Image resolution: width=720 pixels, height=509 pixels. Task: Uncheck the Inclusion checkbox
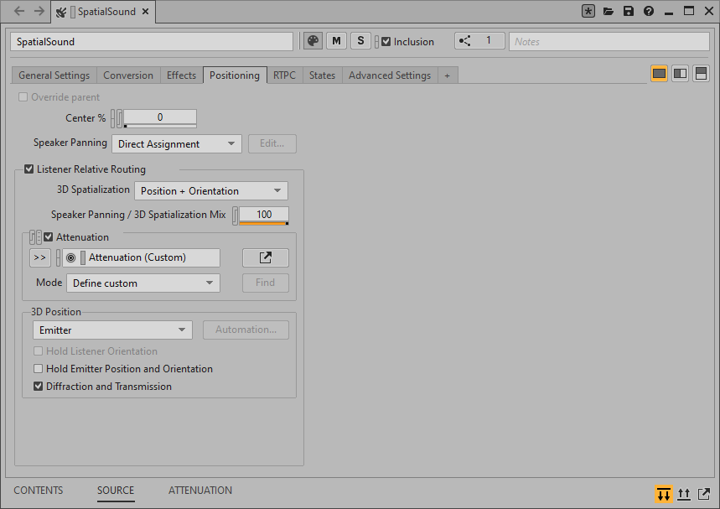[386, 41]
